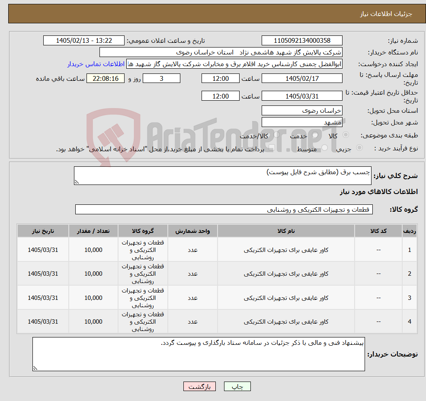Click date 1405/03/31 in row 4
This screenshot has width=426, height=401.
43,321
